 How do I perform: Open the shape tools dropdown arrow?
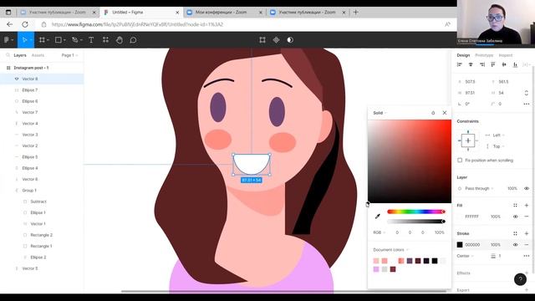point(64,40)
